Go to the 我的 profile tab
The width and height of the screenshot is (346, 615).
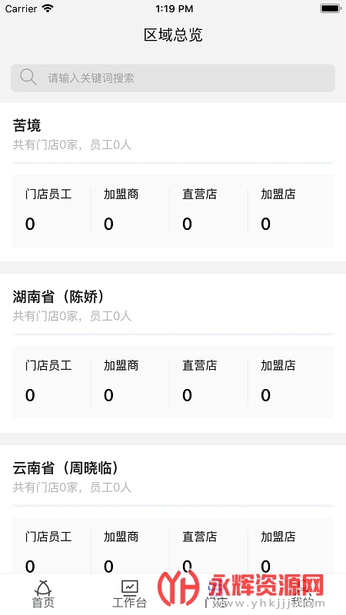coord(302,593)
